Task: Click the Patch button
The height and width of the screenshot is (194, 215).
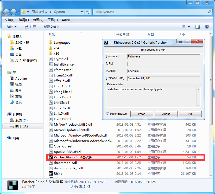Action: pos(142,114)
